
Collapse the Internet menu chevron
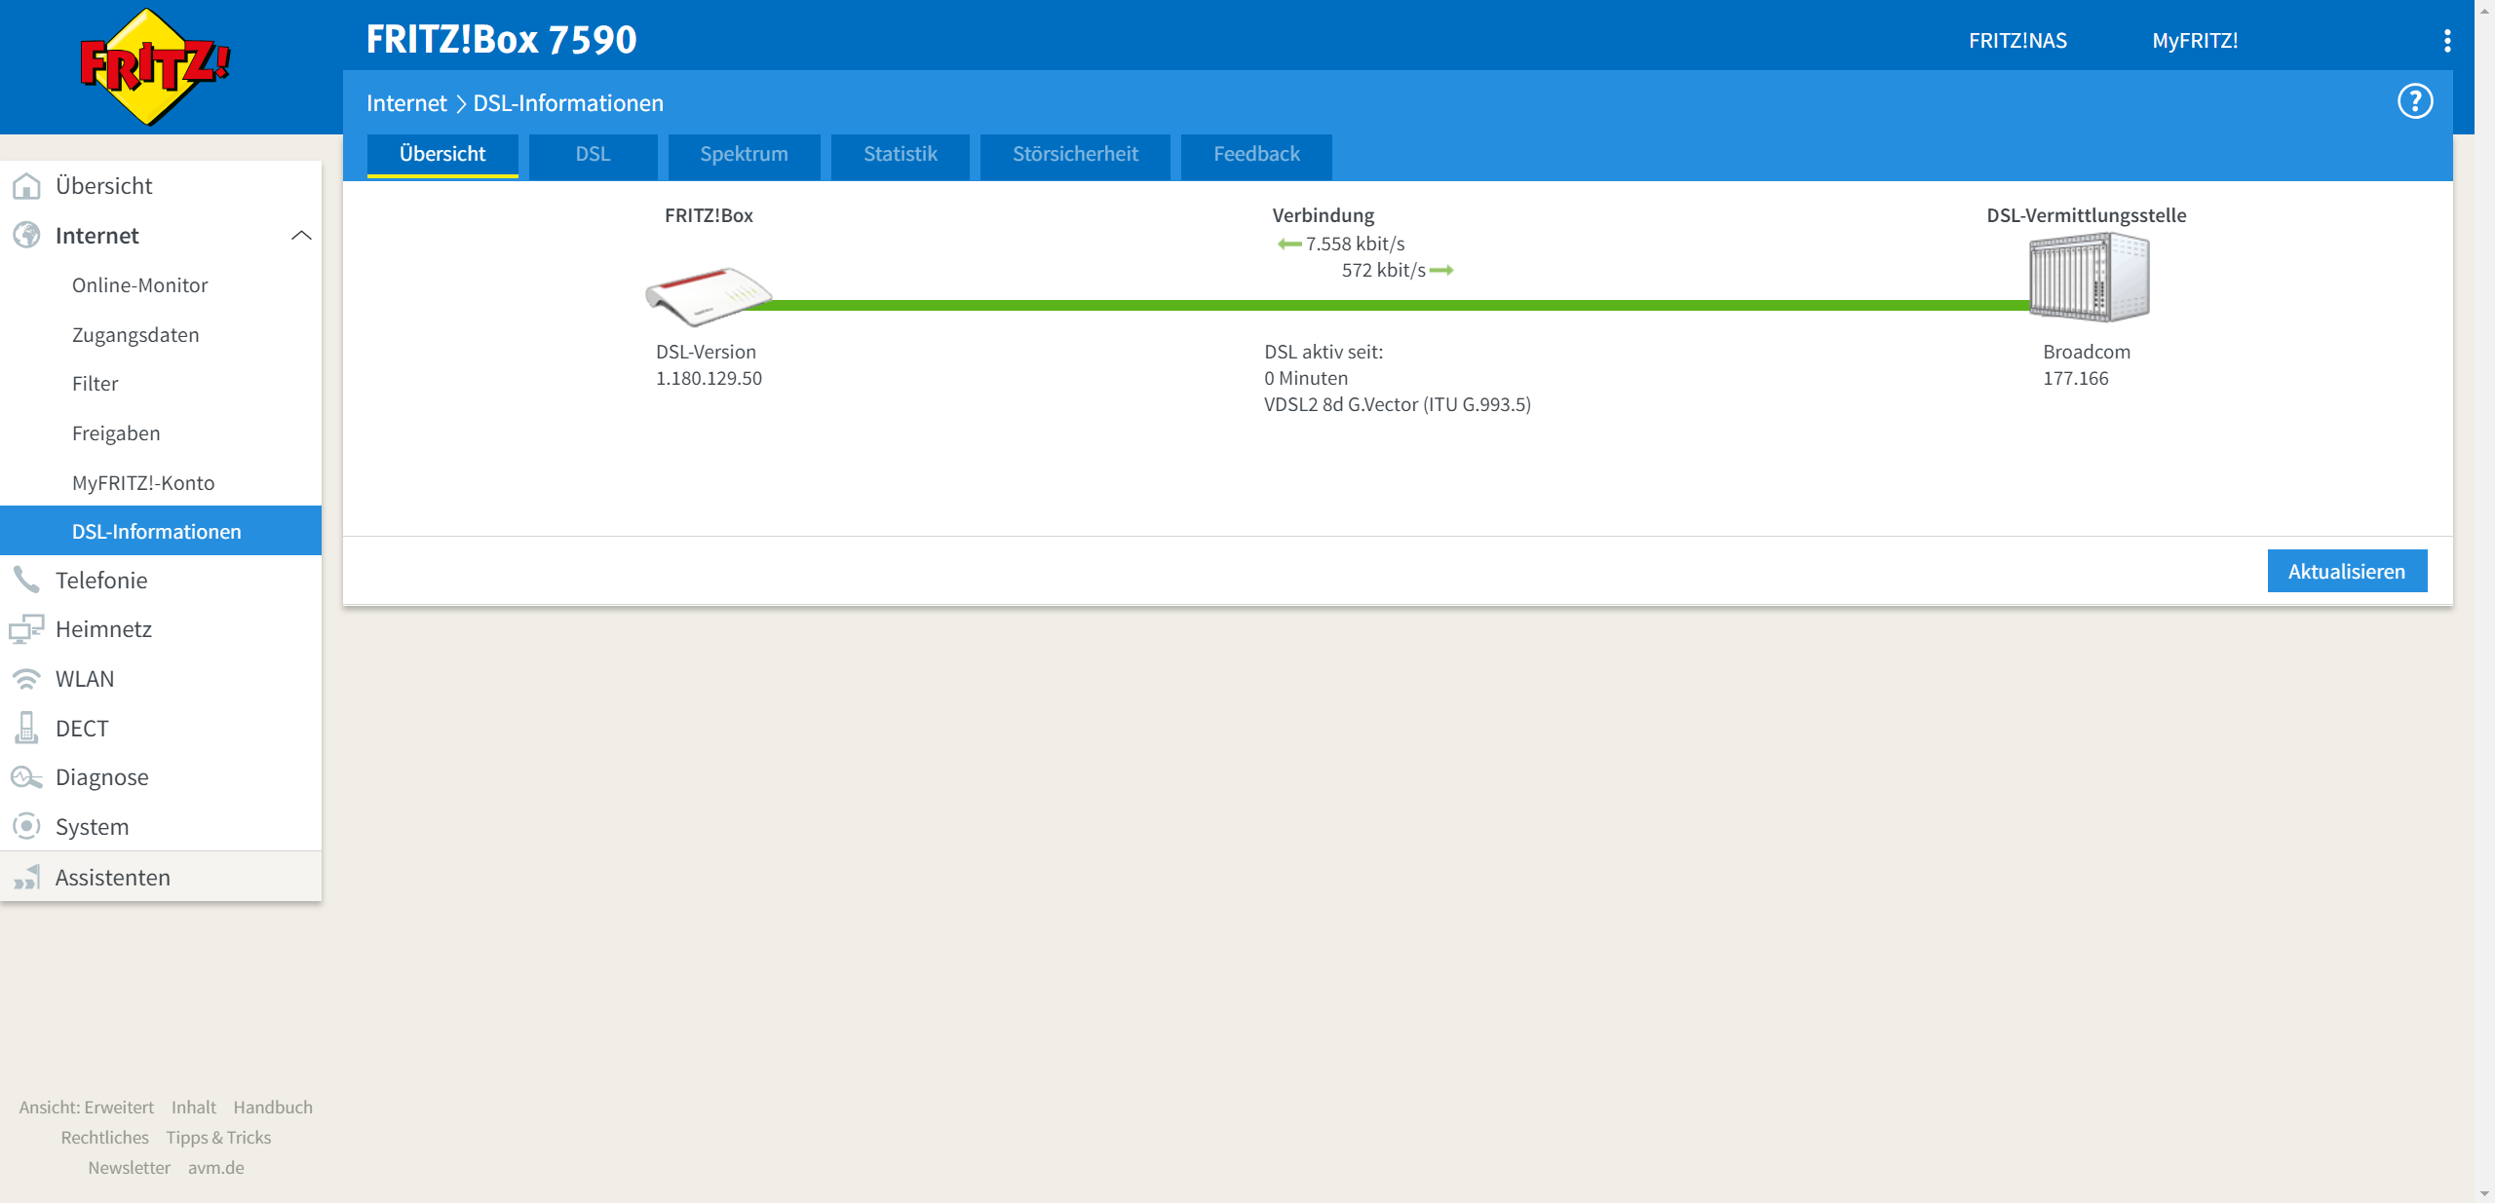[301, 236]
